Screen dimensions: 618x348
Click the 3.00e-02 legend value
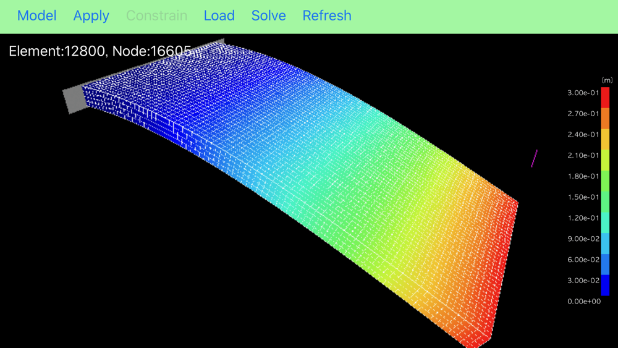pyautogui.click(x=583, y=281)
